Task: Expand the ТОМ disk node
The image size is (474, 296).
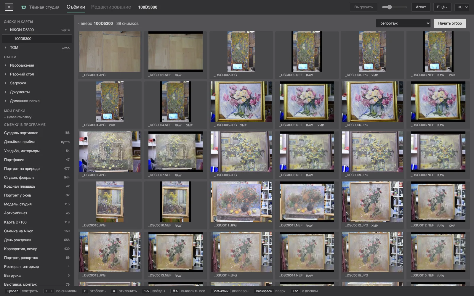Action: pyautogui.click(x=6, y=48)
